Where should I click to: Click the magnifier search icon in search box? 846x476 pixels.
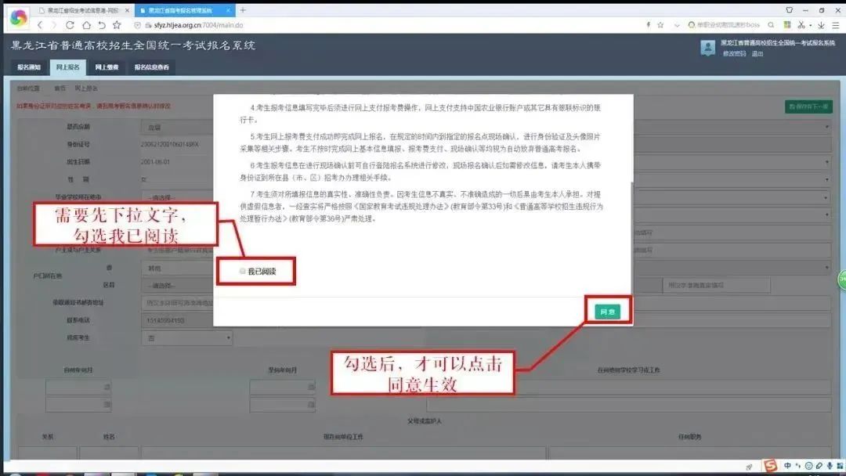(771, 25)
